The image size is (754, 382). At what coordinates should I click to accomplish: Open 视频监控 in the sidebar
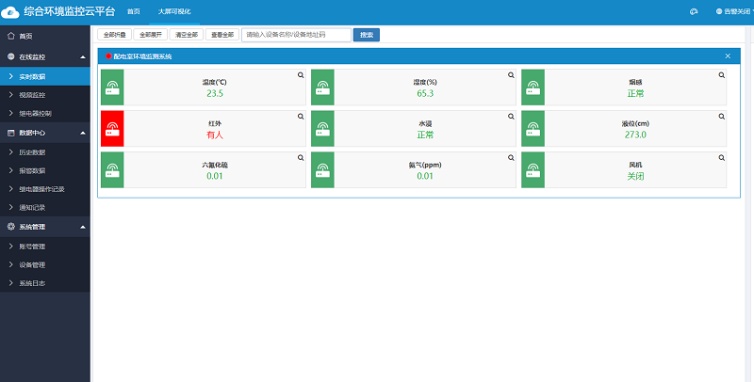[x=32, y=95]
